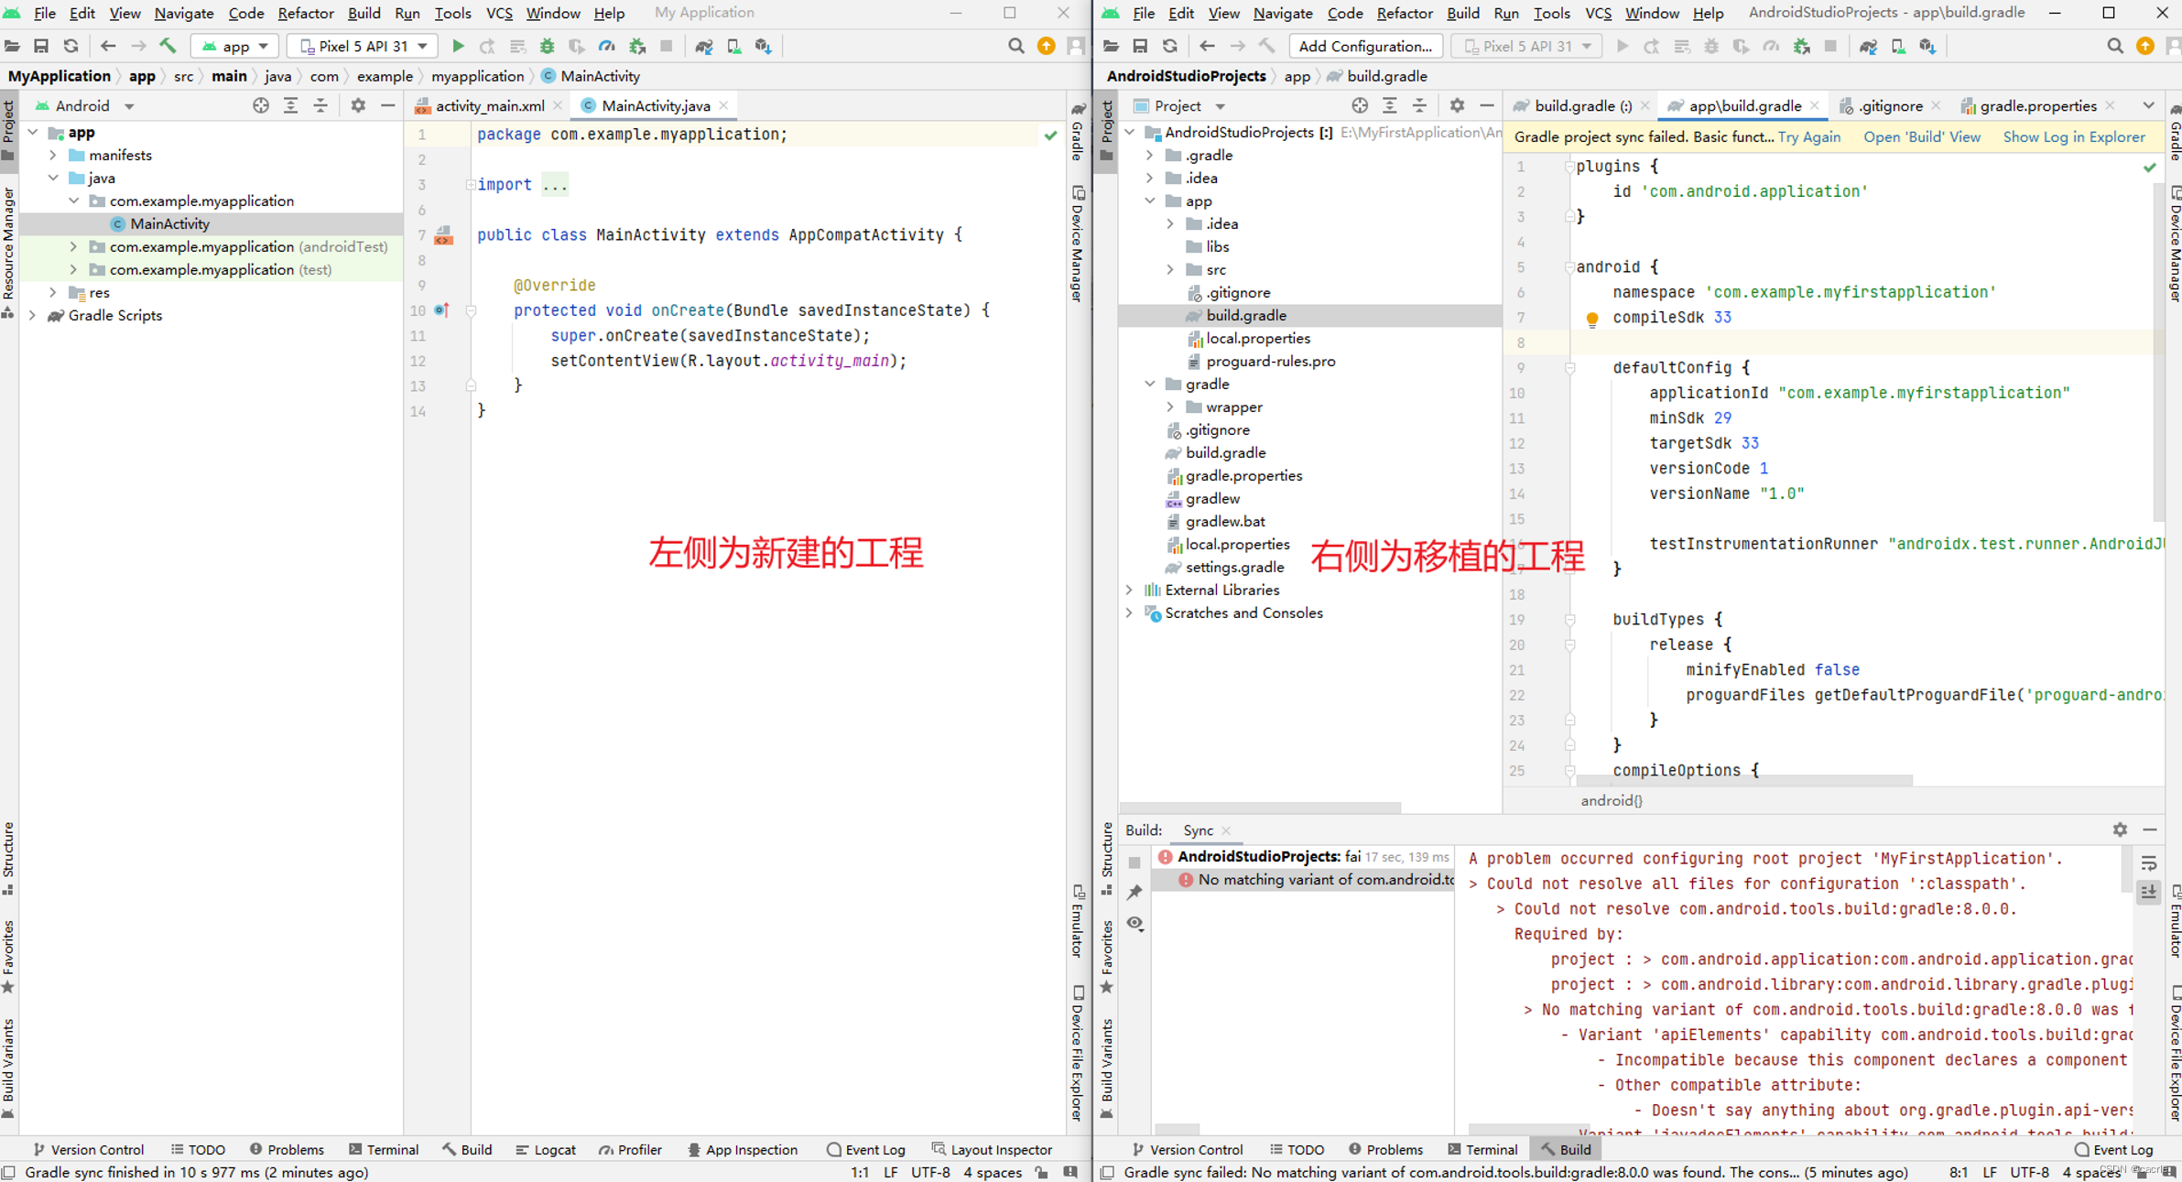This screenshot has height=1182, width=2182.
Task: Click the Debug app bug icon
Action: tap(547, 46)
